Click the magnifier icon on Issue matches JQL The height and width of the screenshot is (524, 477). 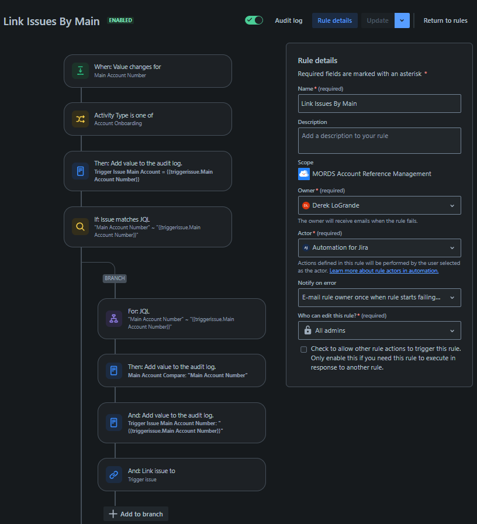[80, 226]
